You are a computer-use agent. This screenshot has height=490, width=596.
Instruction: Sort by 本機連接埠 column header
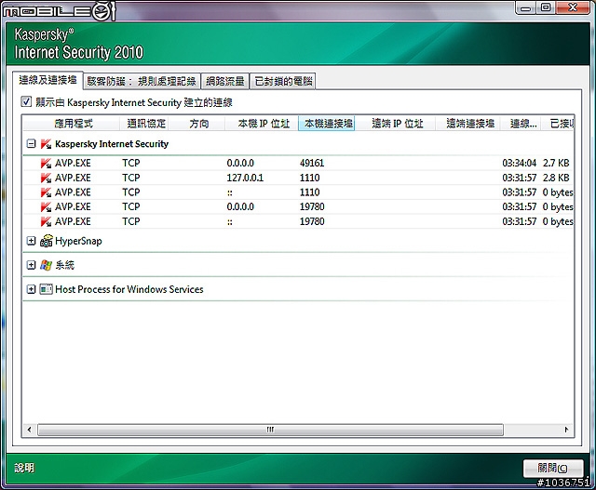coord(327,124)
